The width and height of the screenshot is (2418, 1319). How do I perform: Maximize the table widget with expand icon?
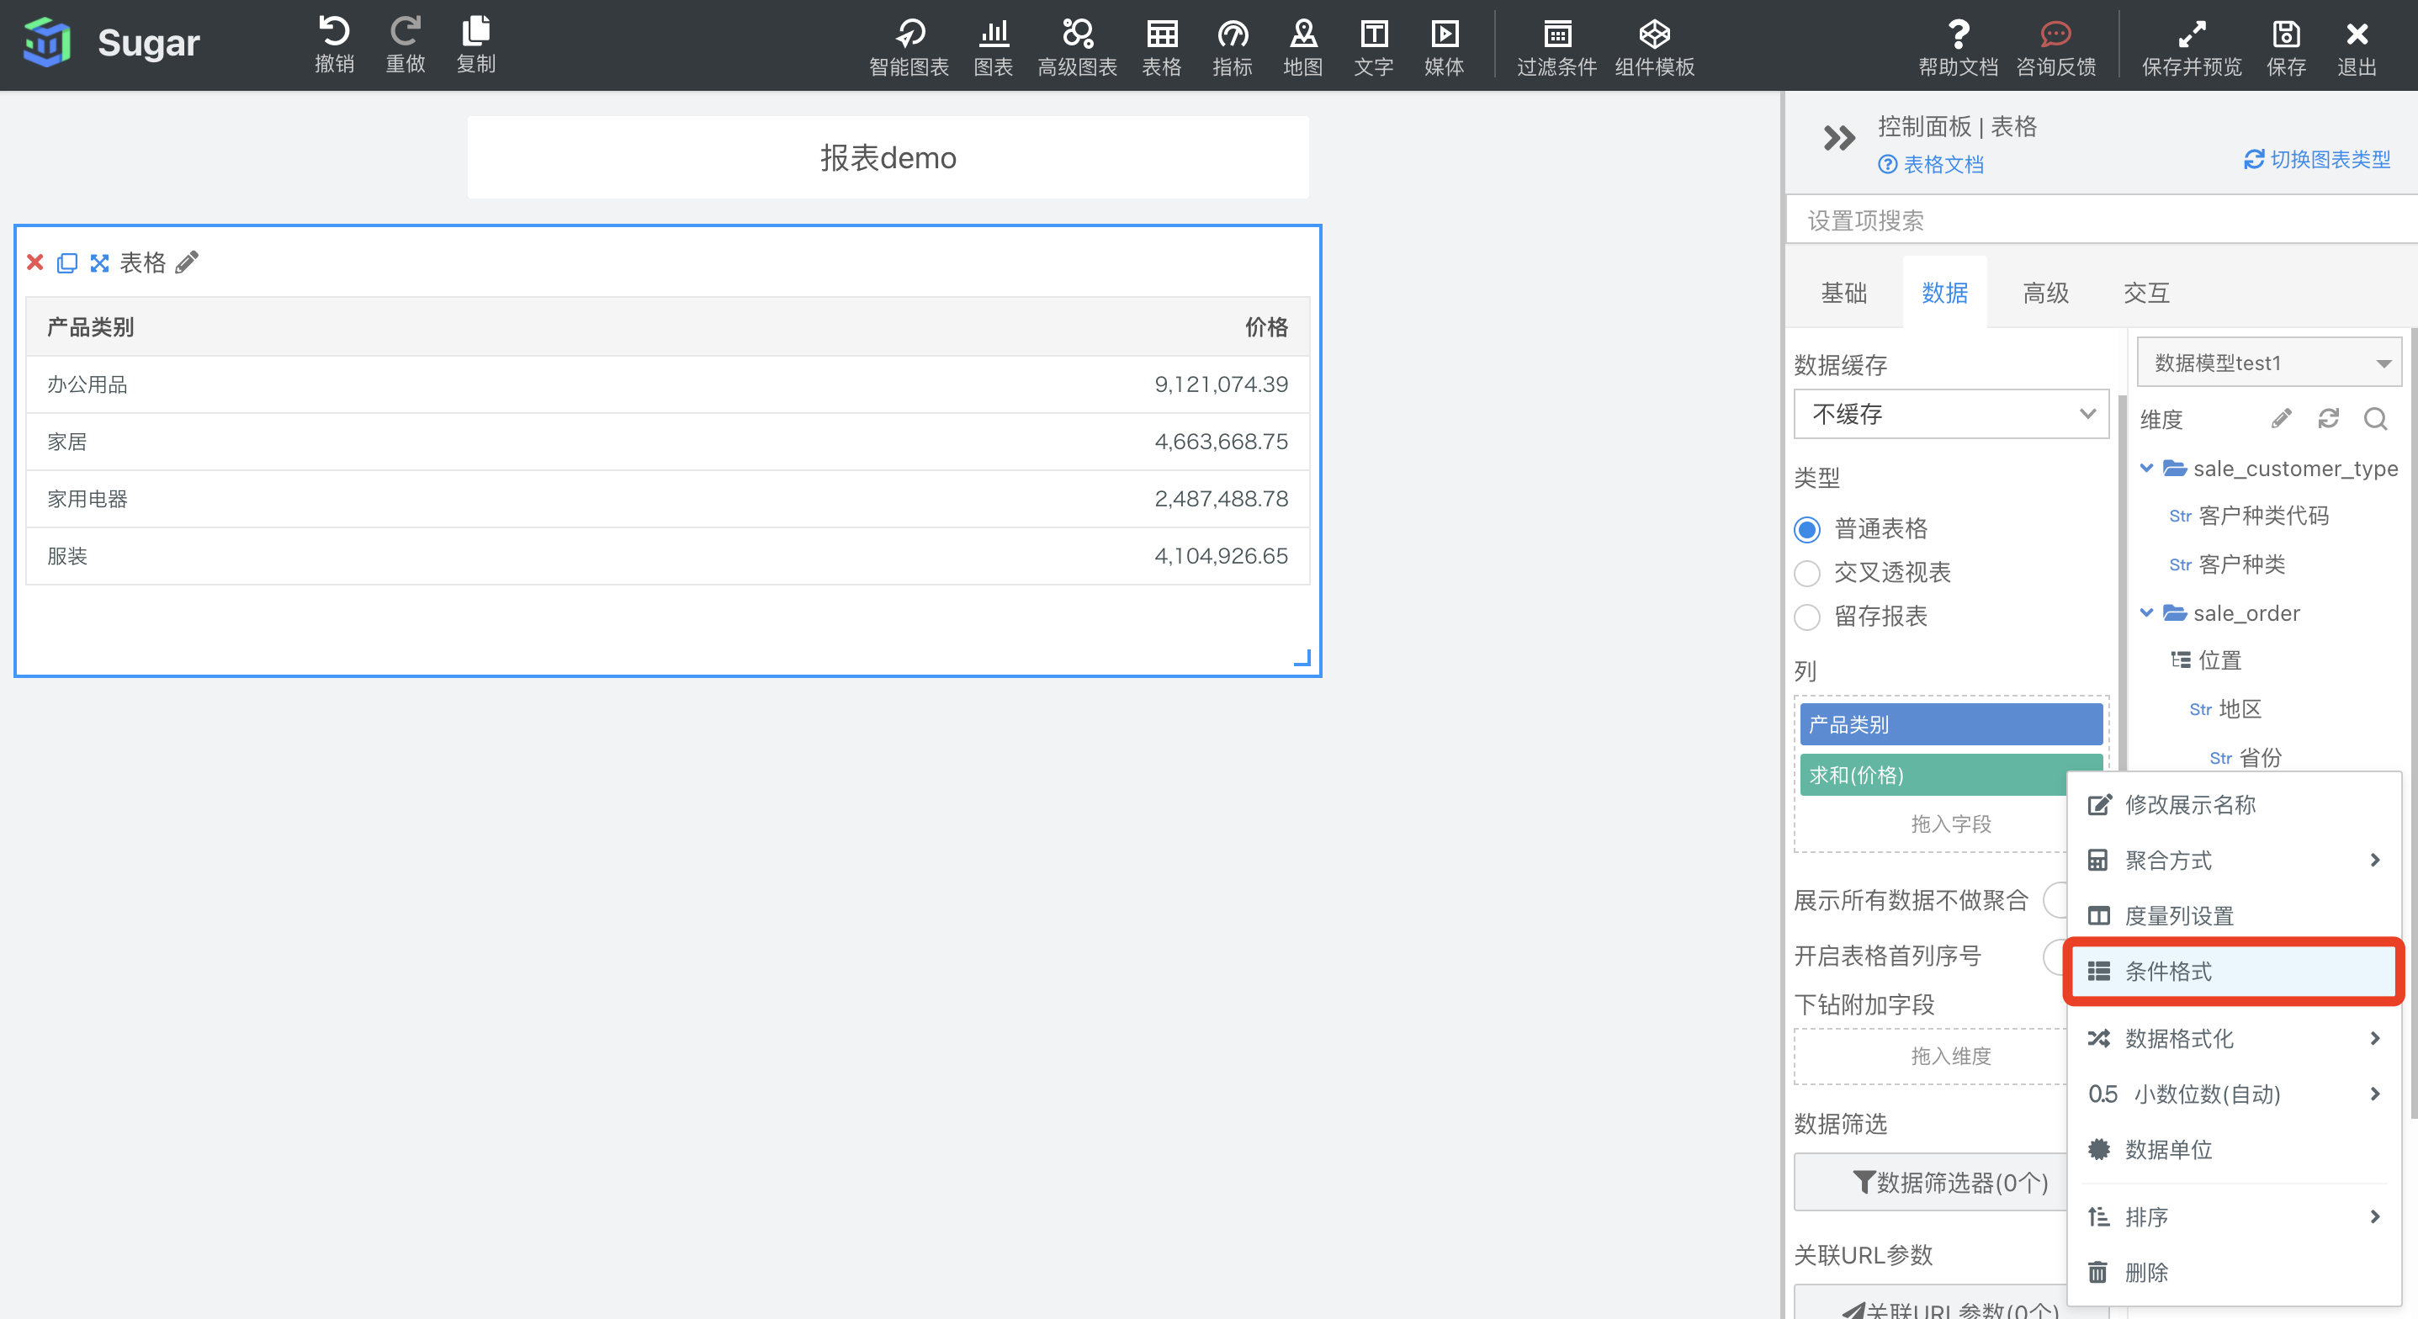pos(99,262)
